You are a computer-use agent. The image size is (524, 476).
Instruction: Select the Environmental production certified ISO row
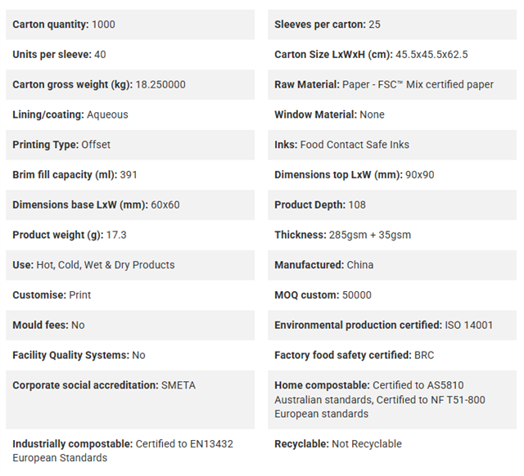coord(392,326)
